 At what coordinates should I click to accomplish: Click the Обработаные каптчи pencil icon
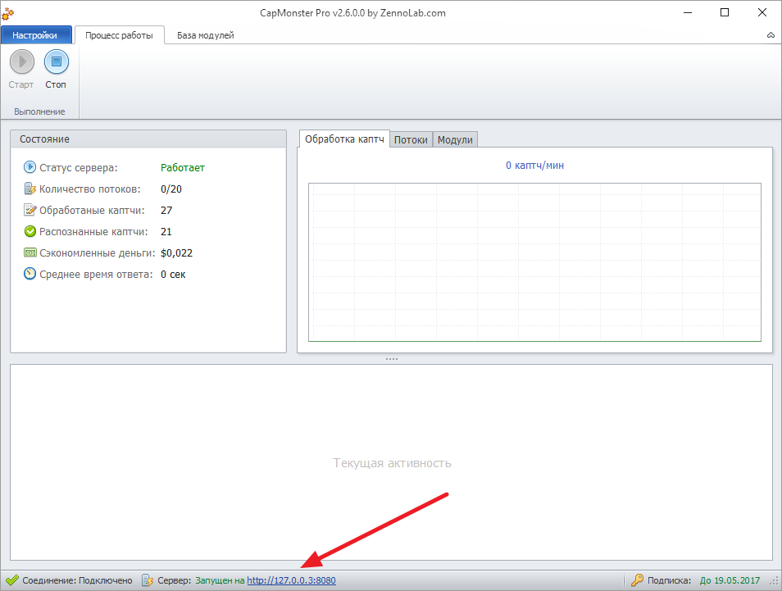(x=30, y=210)
